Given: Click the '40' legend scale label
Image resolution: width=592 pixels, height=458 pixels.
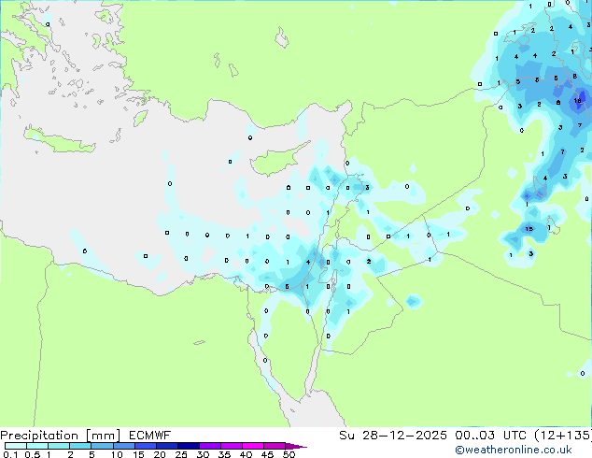Looking at the screenshot, I should click(246, 454).
